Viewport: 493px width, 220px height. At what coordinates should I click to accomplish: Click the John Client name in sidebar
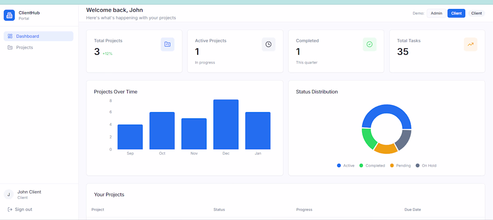(29, 192)
